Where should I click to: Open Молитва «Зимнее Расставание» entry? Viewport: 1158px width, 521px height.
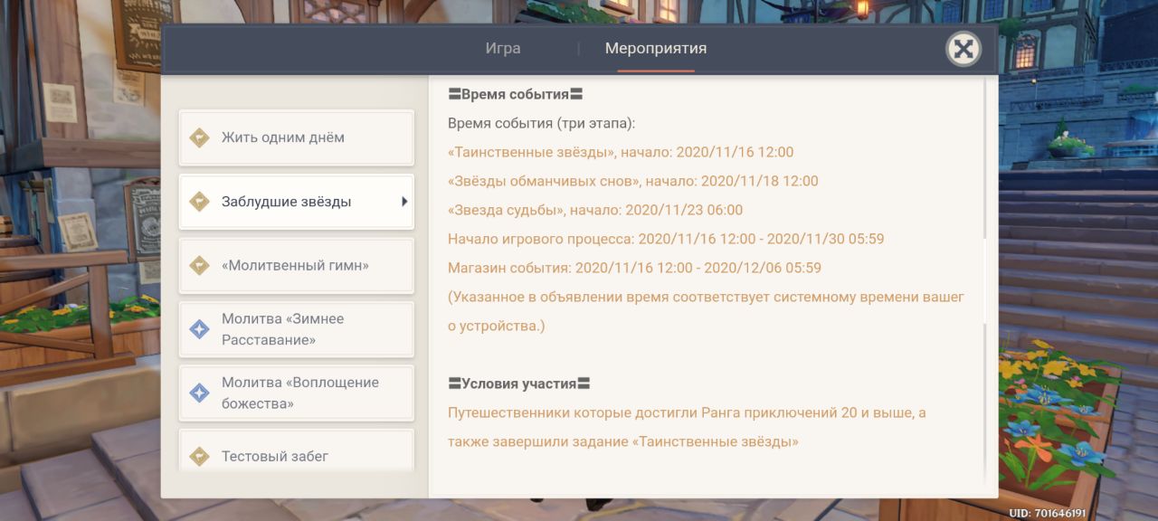296,329
